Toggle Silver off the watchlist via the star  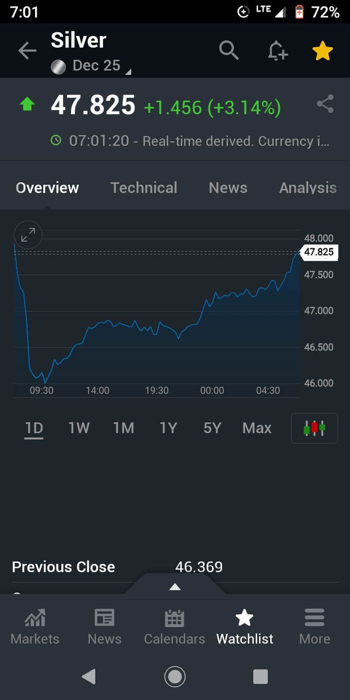tap(323, 50)
